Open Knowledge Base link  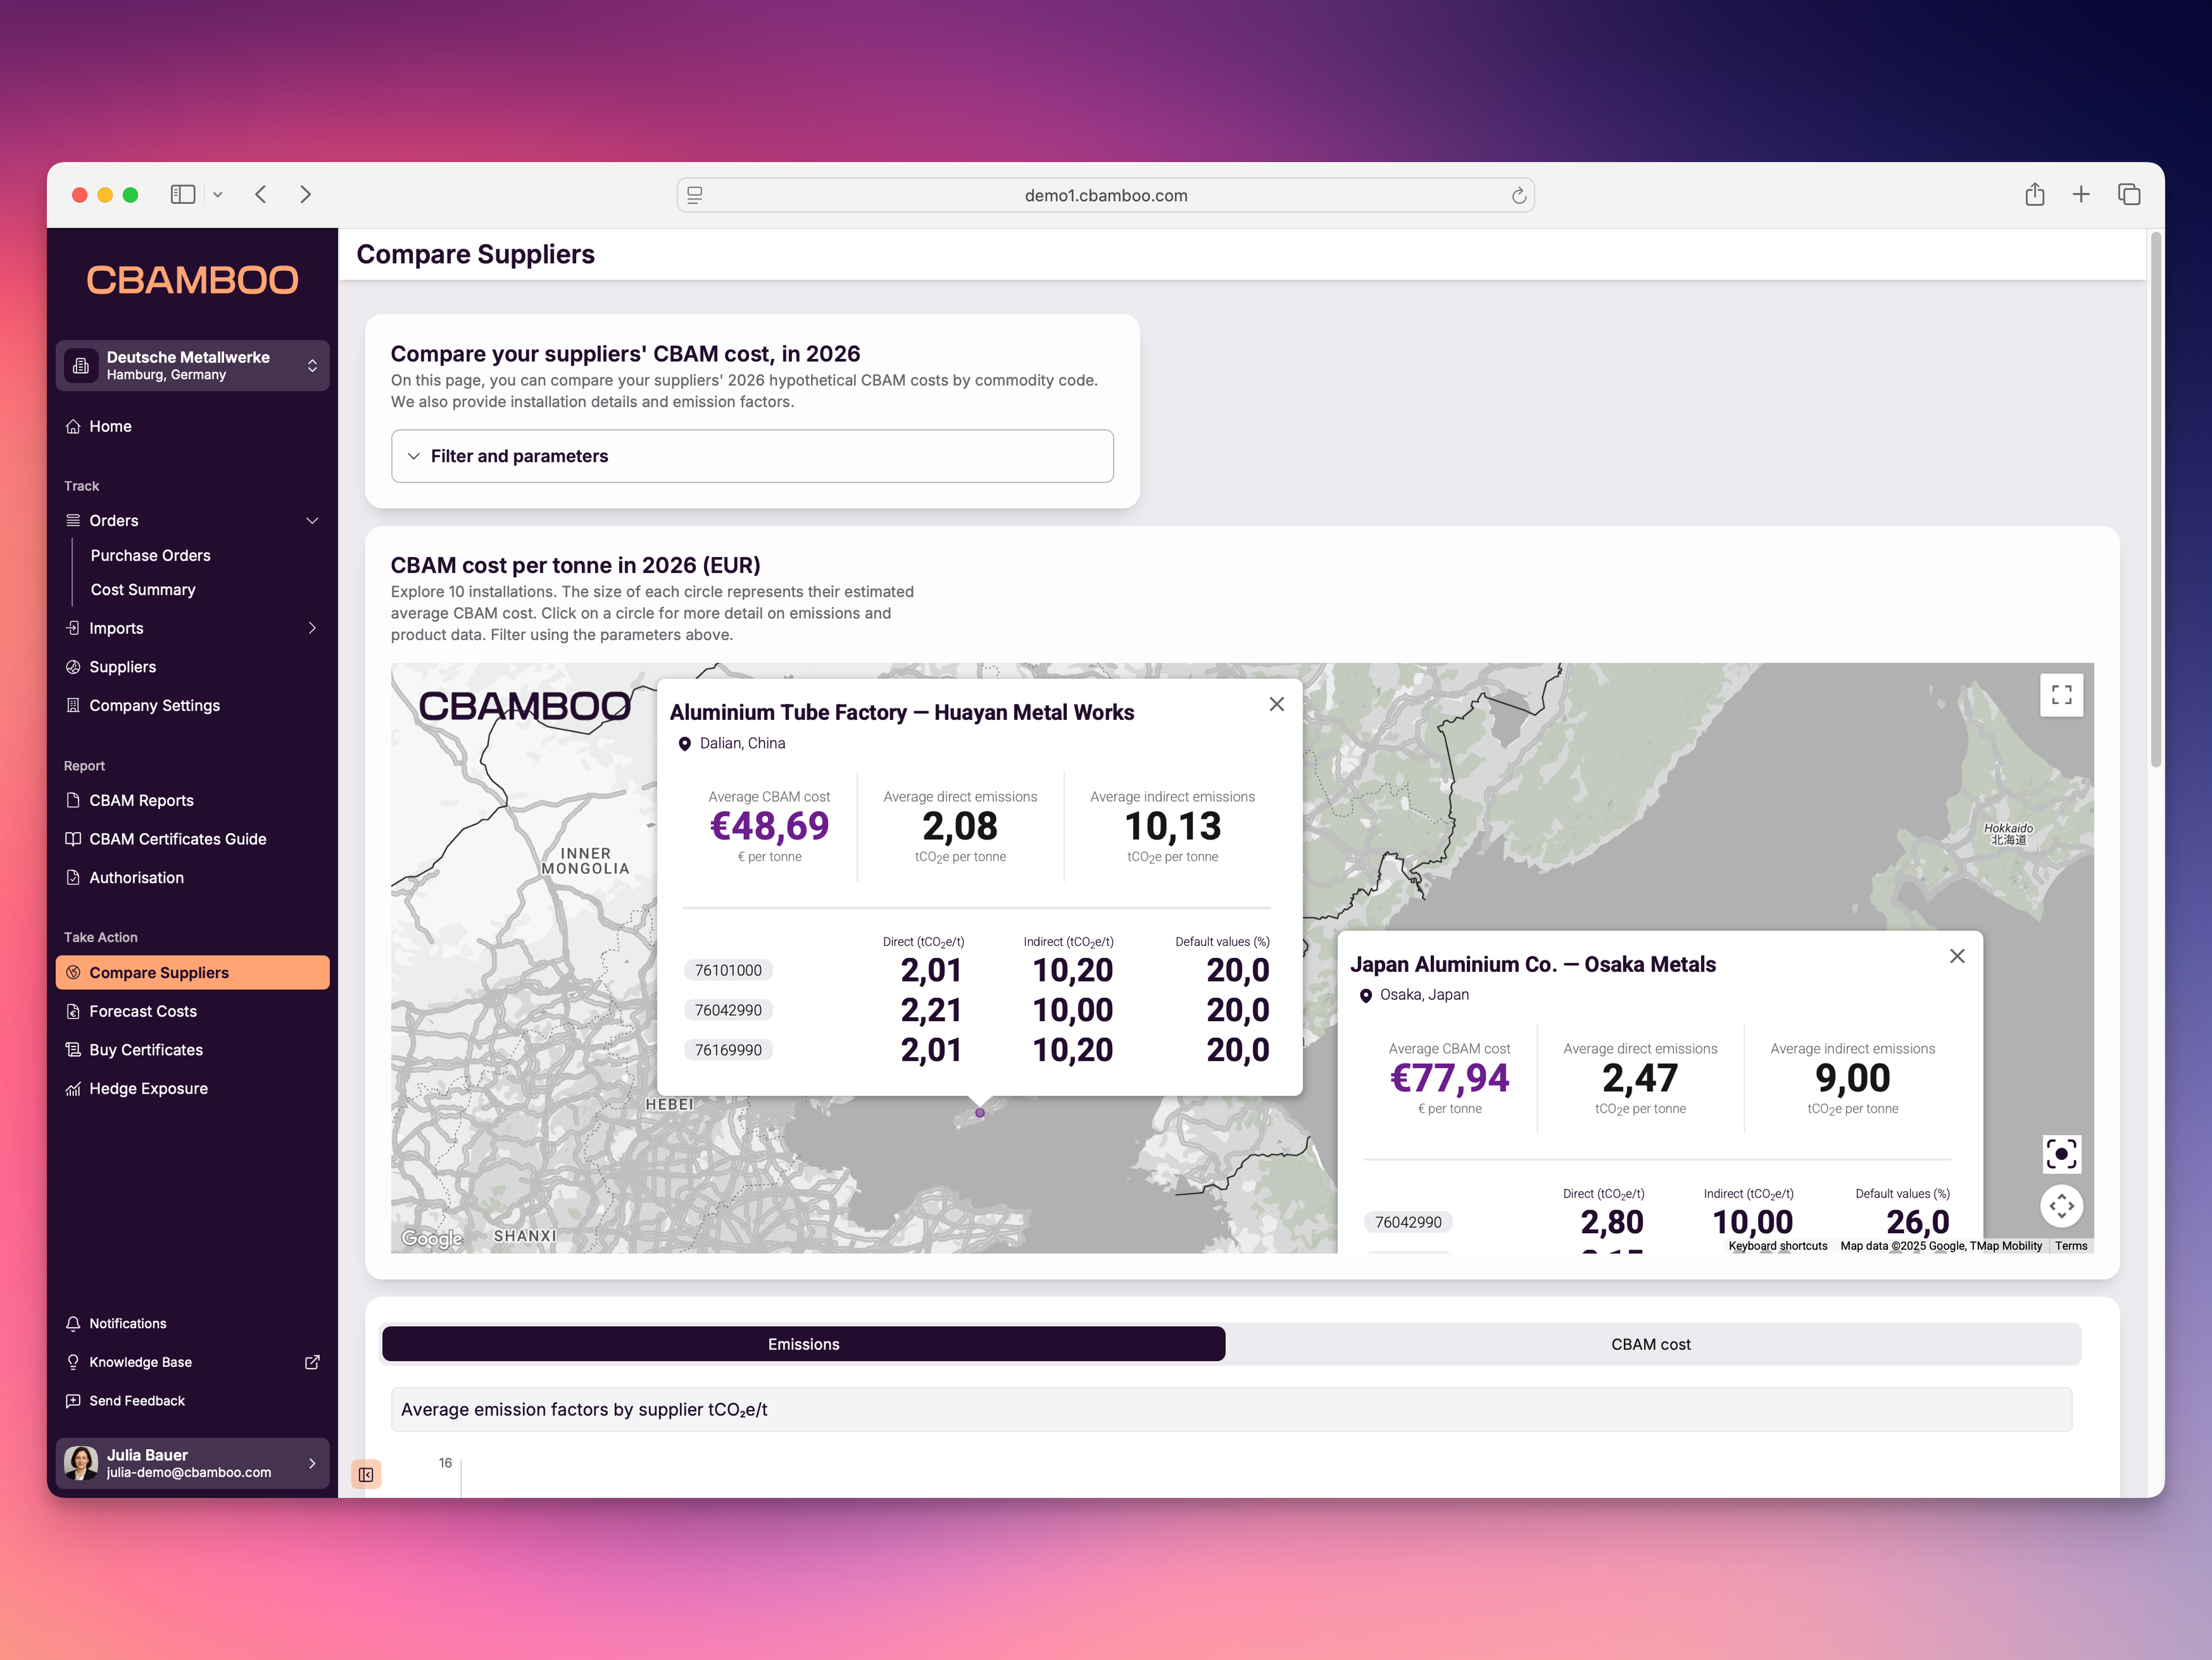pyautogui.click(x=140, y=1362)
